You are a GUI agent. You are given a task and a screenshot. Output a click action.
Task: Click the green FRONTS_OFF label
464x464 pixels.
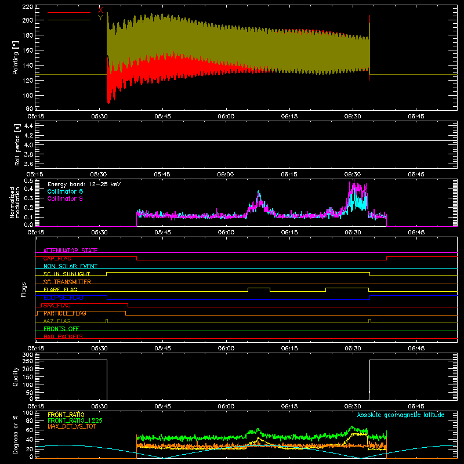pyautogui.click(x=61, y=328)
